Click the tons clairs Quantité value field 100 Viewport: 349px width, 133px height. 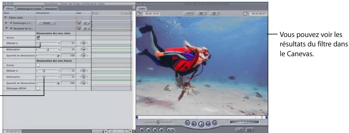(68, 55)
